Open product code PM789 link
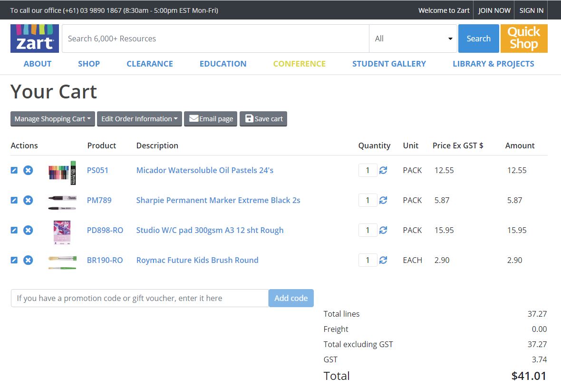This screenshot has height=388, width=561. click(x=99, y=200)
